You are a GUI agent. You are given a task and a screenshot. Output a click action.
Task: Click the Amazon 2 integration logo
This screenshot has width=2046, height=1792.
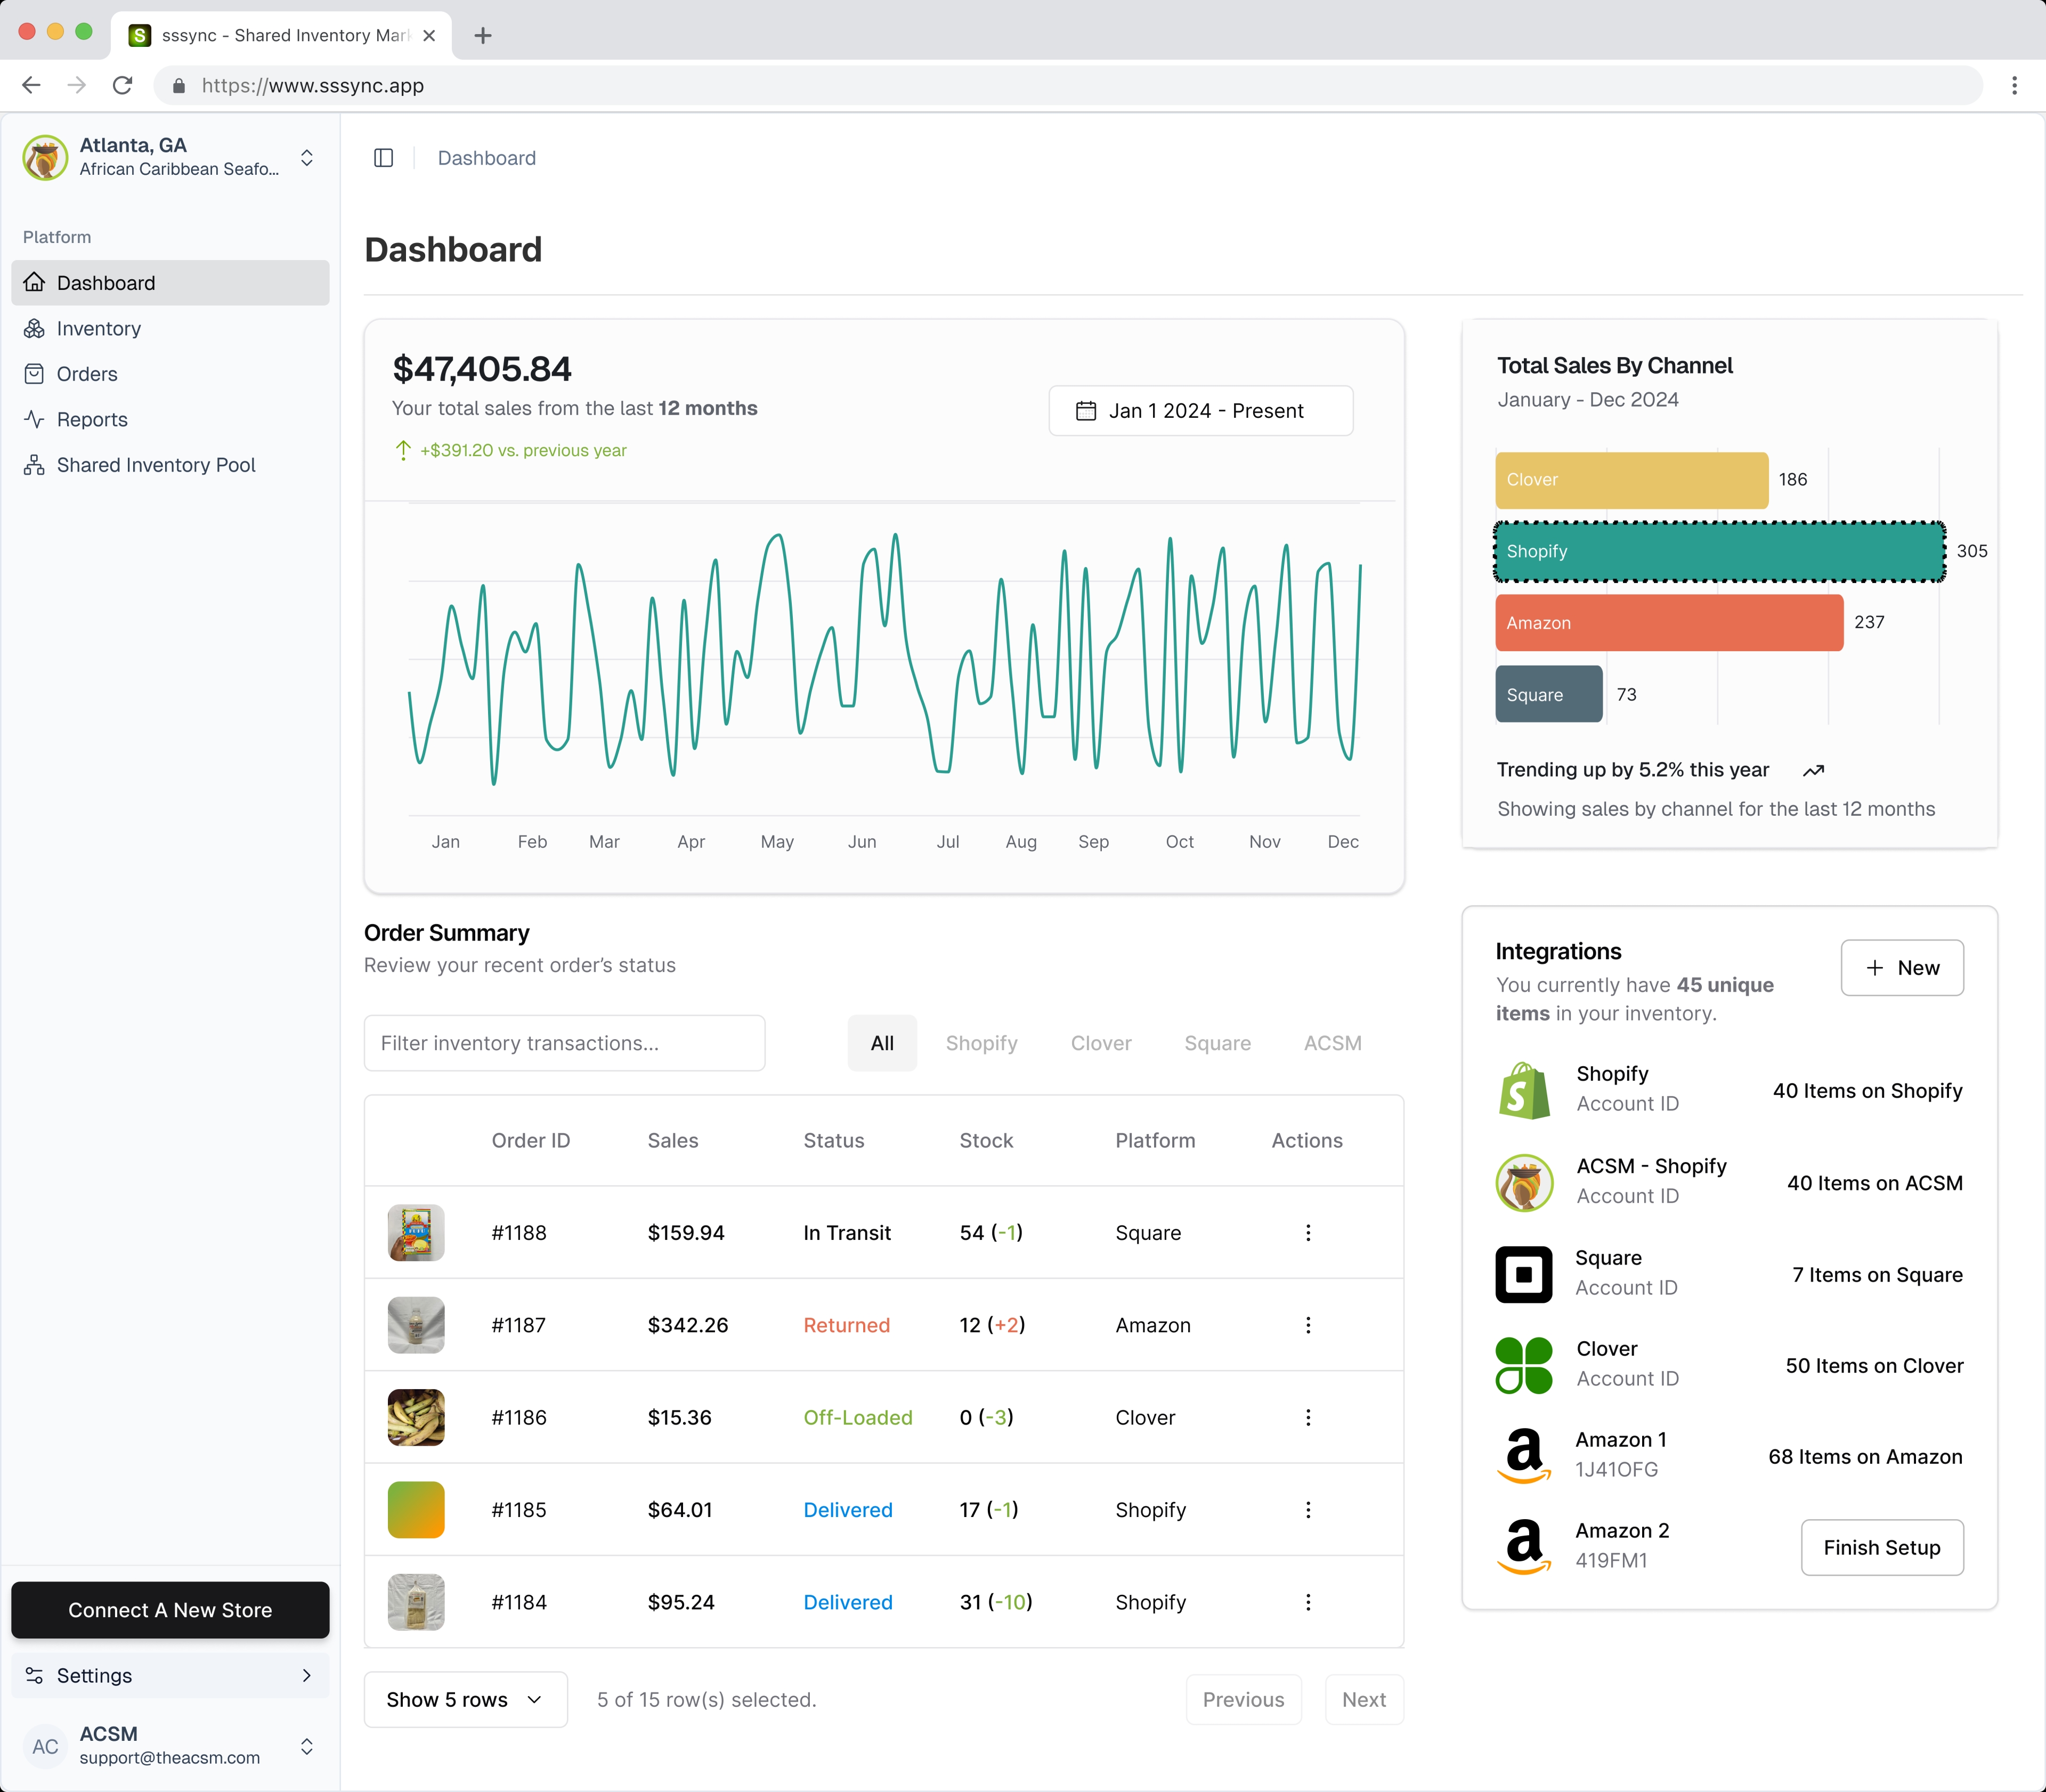[1524, 1547]
